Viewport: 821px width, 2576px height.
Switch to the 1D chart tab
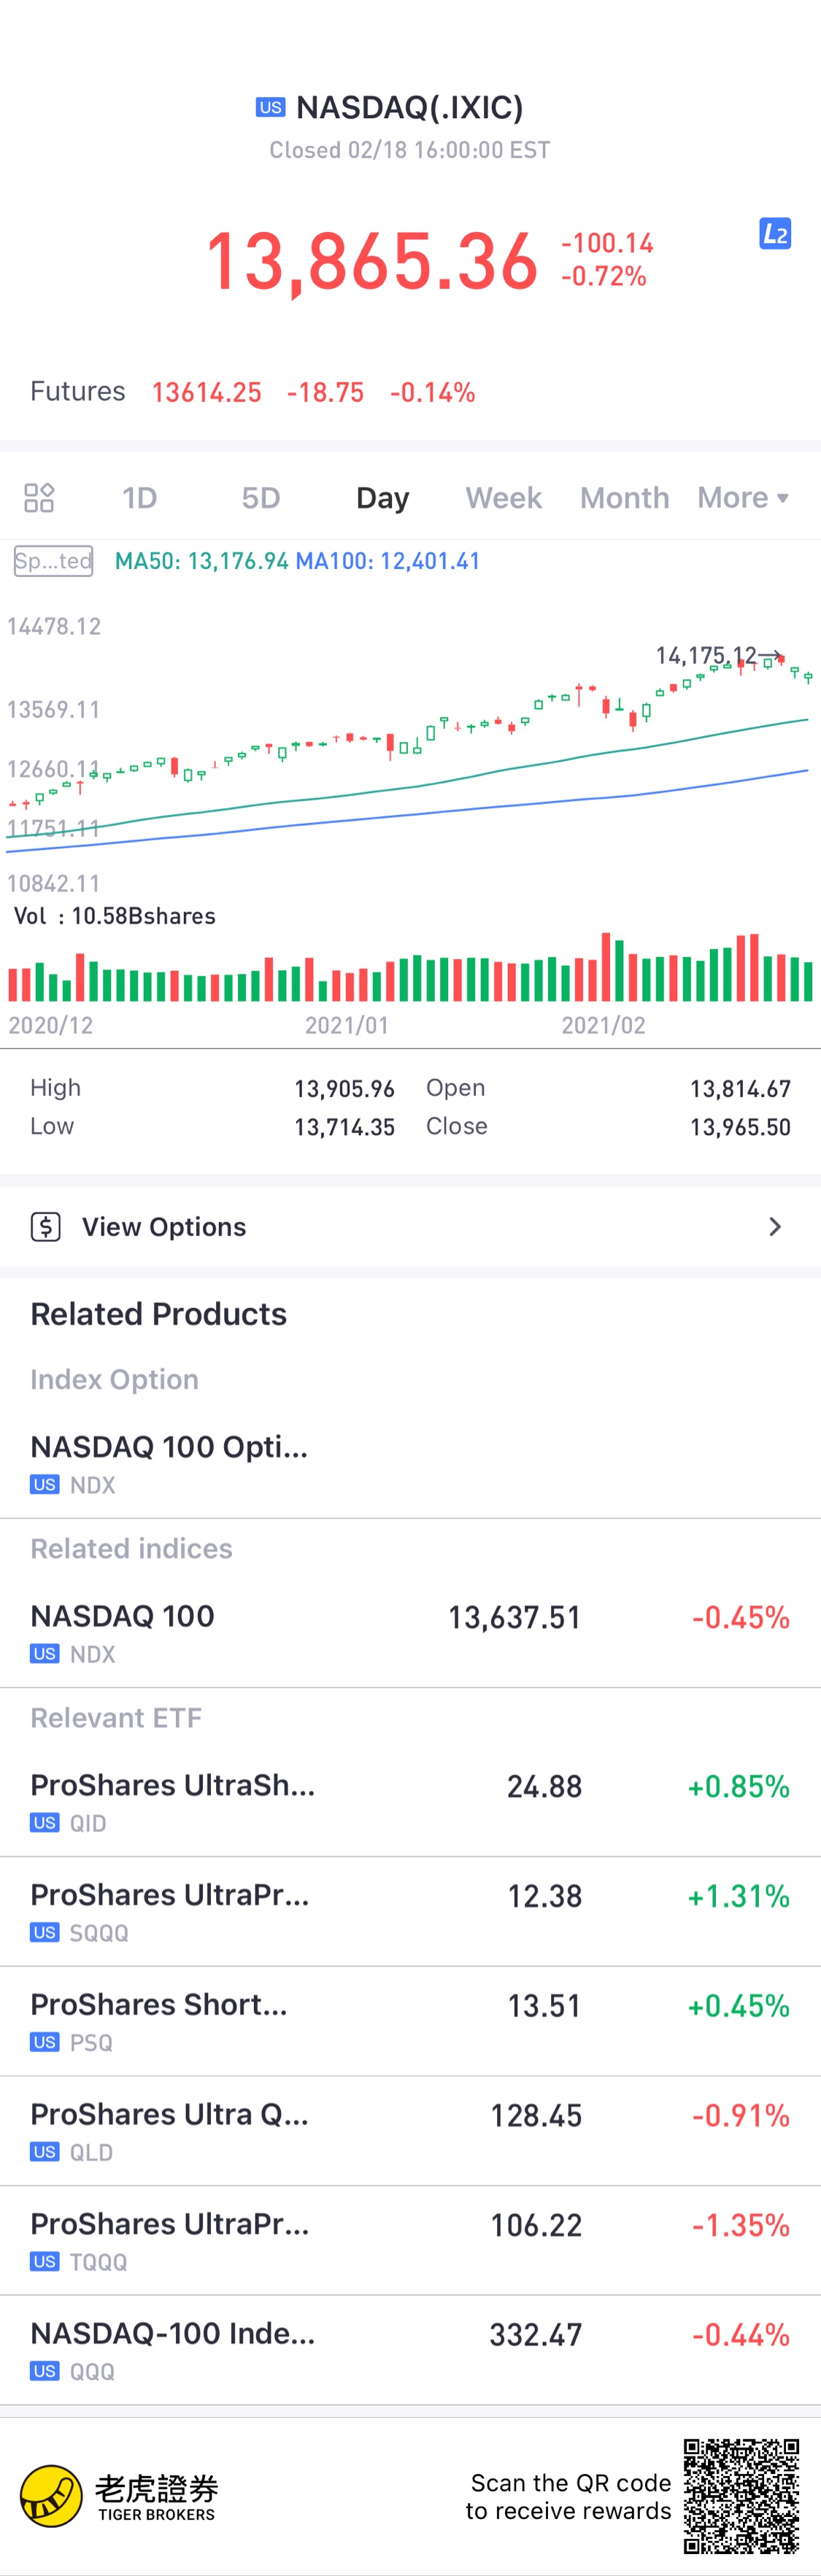point(140,498)
